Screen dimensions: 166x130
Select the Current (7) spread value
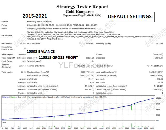coord(158,54)
